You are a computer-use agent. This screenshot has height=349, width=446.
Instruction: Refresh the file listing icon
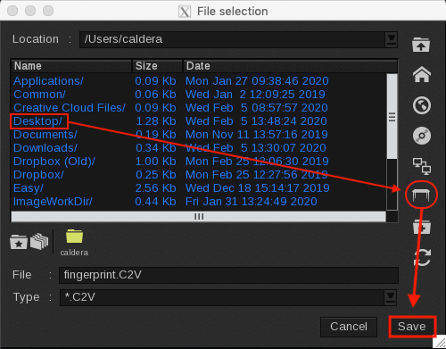click(x=422, y=257)
